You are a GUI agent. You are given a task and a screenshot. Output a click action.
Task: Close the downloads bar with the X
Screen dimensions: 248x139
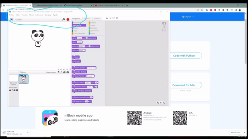[x=245, y=132]
